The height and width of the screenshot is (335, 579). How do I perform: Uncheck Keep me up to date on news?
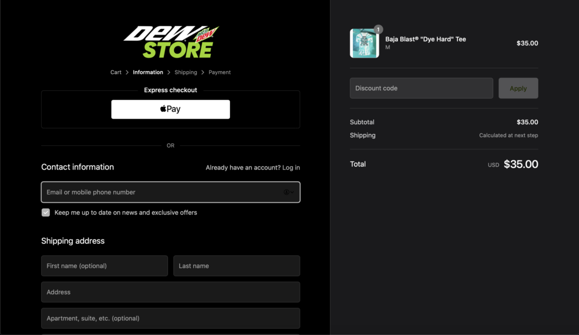pos(46,212)
